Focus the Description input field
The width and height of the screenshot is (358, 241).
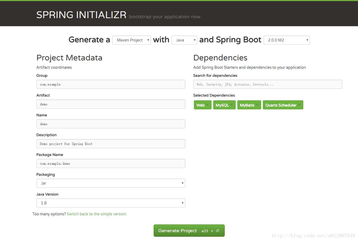[x=111, y=144]
